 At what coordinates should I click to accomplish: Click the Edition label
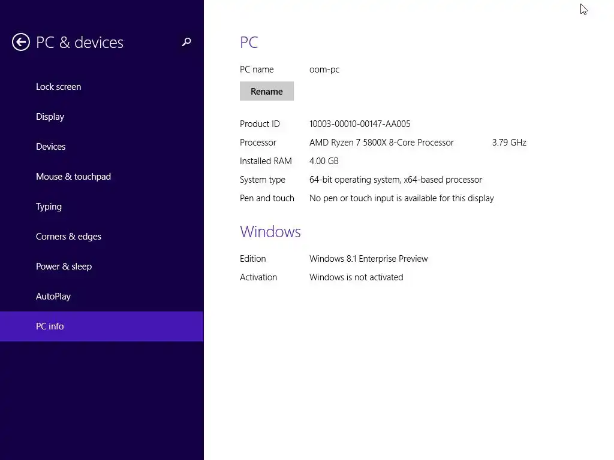252,259
